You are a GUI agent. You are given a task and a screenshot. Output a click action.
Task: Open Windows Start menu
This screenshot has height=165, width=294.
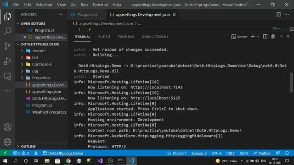5,161
